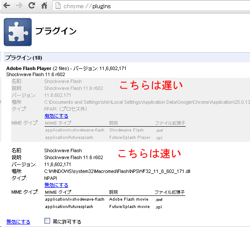This screenshot has height=227, width=250.
Task: Select the NPAPI type value
Action: (x=51, y=178)
